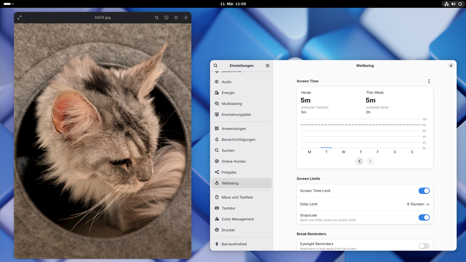Image resolution: width=466 pixels, height=262 pixels.
Task: Open the Tastatur settings section
Action: click(229, 208)
